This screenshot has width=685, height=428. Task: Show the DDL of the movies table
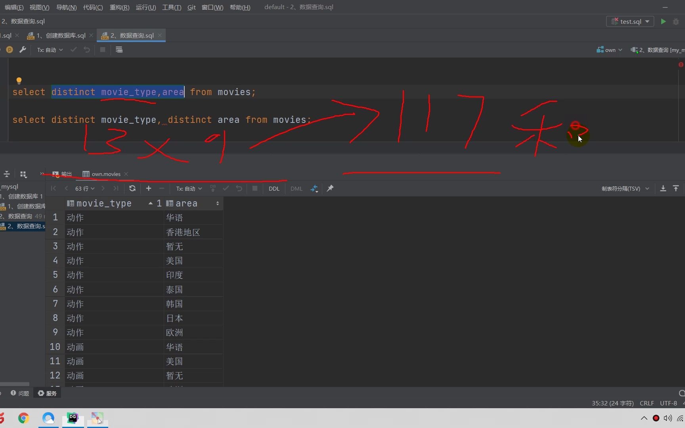274,188
